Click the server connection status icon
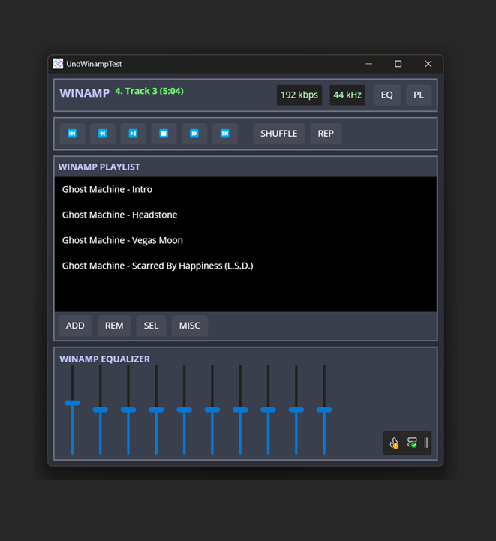 point(412,443)
